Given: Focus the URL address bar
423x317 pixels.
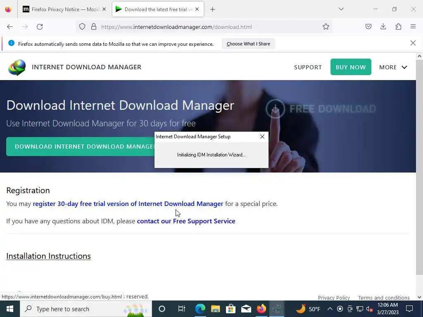Looking at the screenshot, I should pyautogui.click(x=205, y=27).
